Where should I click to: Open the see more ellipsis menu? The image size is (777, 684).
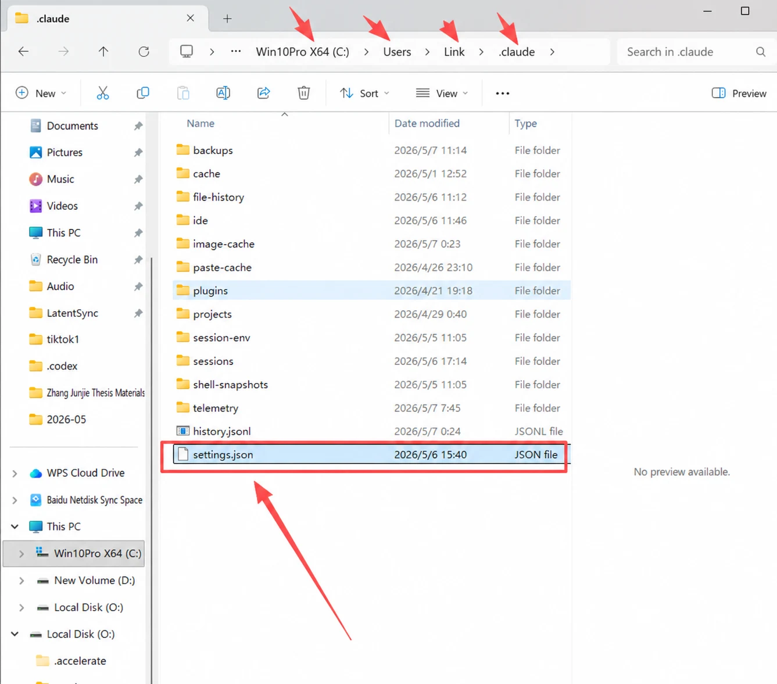[503, 93]
